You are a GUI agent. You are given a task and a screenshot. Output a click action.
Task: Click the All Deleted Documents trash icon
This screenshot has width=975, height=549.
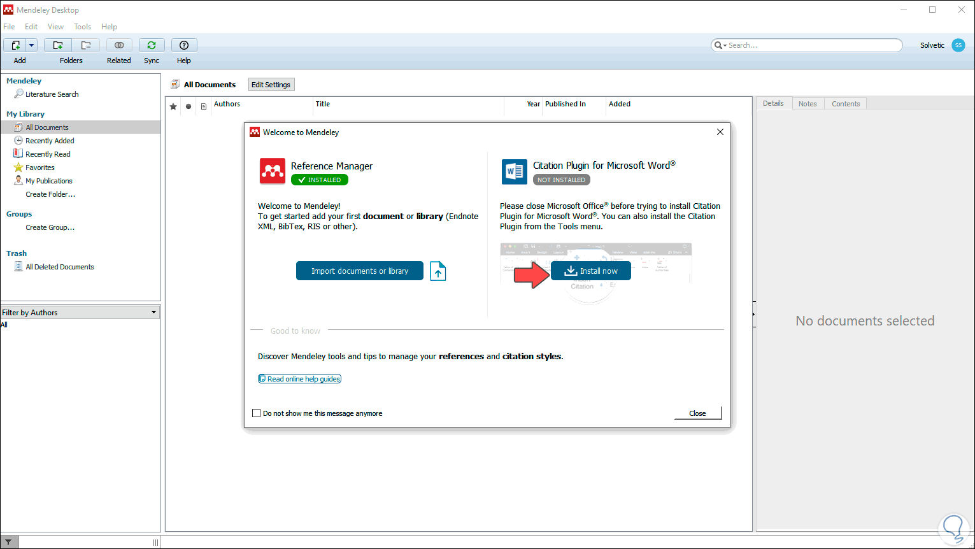(x=18, y=267)
